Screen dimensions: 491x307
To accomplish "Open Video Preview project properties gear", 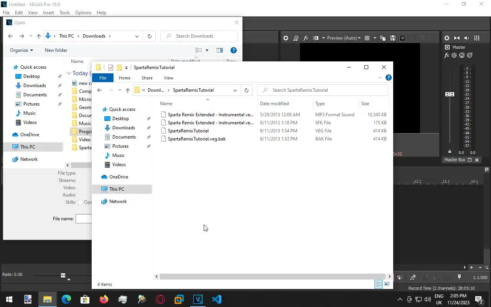I will click(286, 38).
